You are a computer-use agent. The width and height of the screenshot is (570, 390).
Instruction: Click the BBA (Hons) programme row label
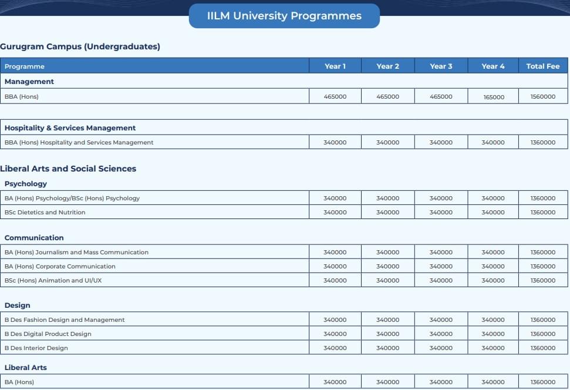[x=22, y=96]
